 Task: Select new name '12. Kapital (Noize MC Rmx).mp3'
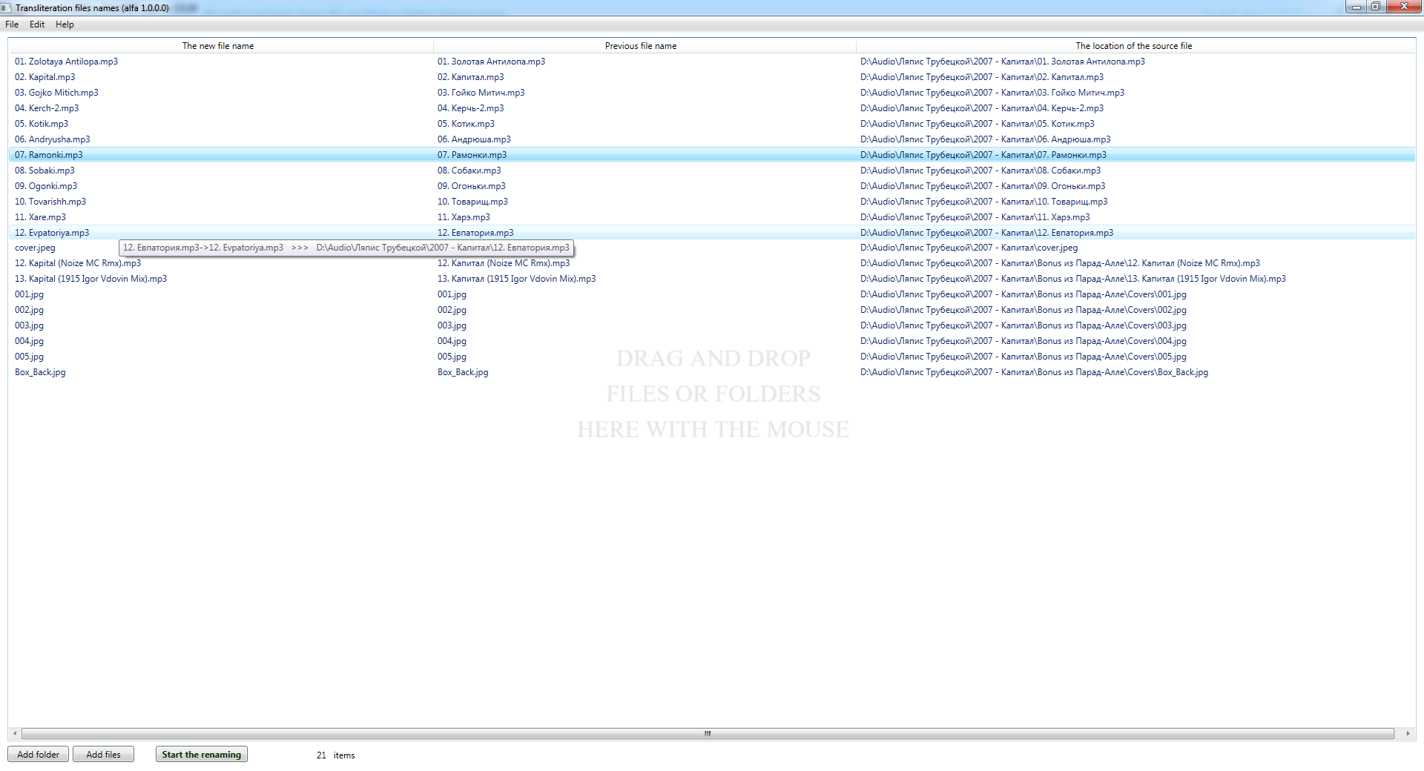click(x=78, y=263)
